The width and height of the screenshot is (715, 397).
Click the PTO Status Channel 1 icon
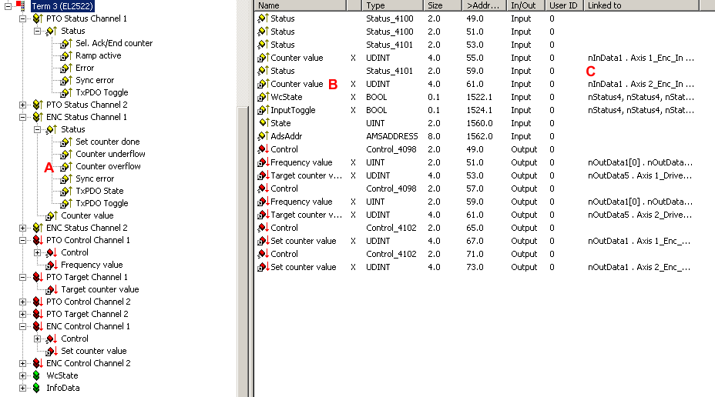38,18
